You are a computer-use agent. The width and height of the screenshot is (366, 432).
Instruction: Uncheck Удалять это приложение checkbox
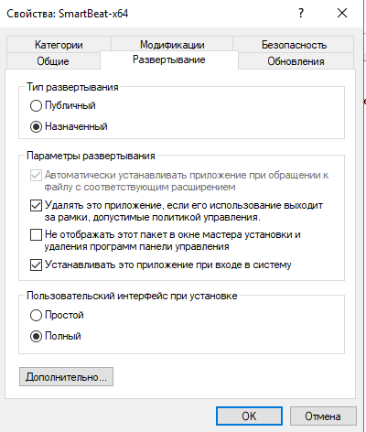(x=36, y=205)
